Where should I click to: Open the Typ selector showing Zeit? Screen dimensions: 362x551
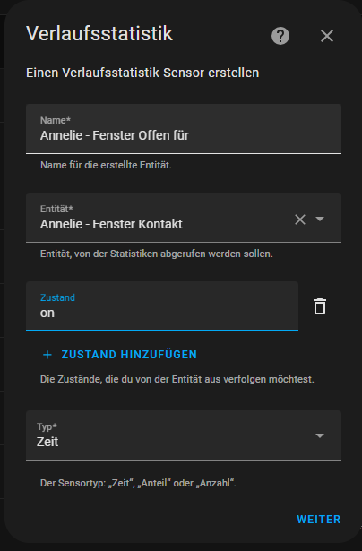[x=184, y=435]
